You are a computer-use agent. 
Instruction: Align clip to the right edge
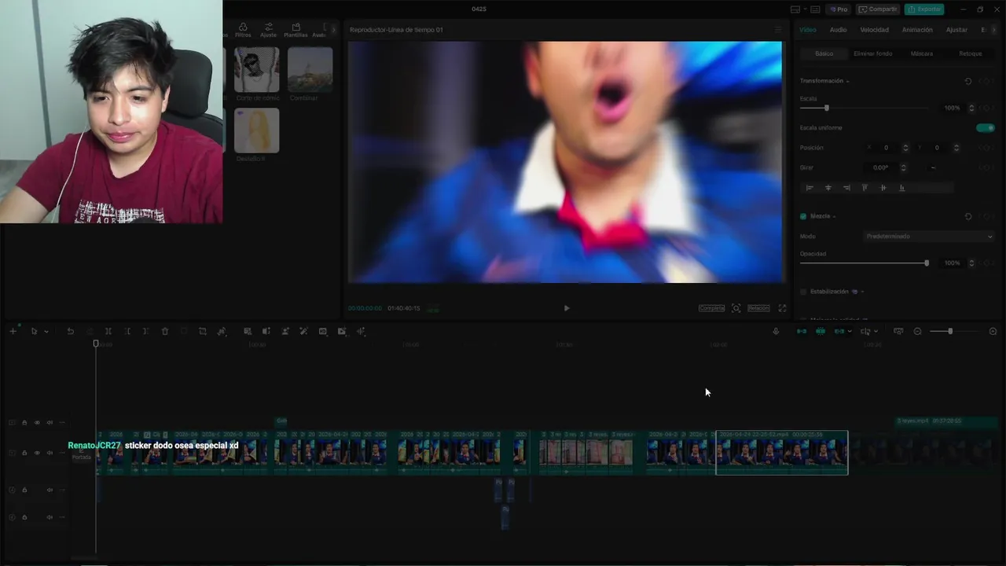846,188
